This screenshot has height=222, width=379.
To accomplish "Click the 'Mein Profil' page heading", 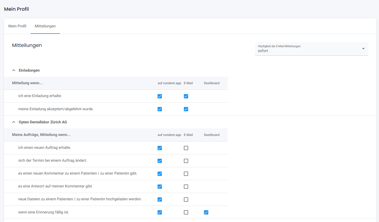I will coord(16,9).
